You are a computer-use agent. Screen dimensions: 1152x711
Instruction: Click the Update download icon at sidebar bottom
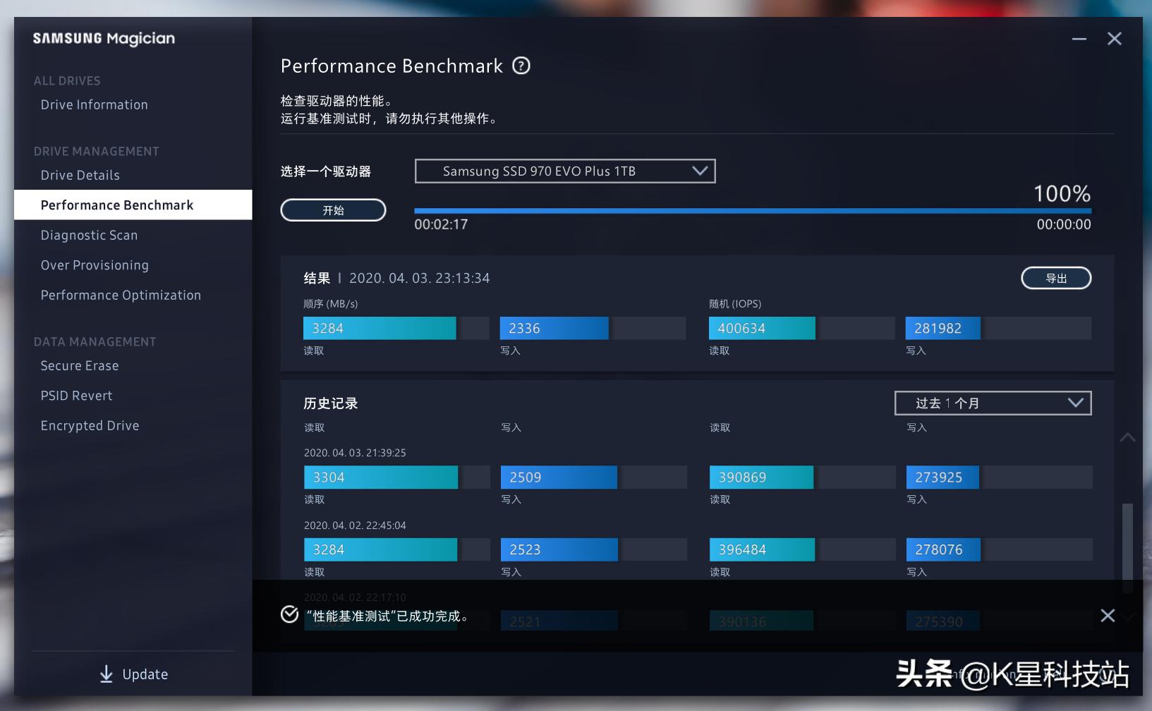(x=106, y=674)
